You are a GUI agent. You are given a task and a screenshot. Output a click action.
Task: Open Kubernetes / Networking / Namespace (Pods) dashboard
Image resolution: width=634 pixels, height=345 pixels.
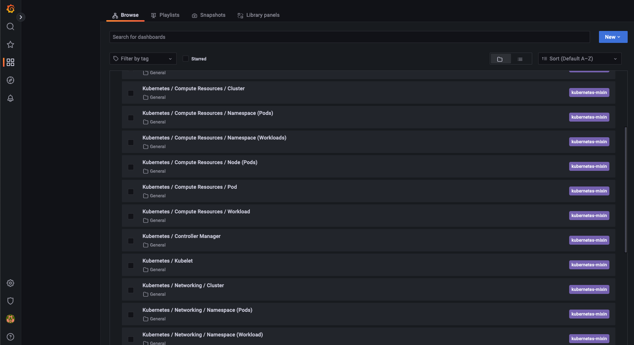[197, 310]
